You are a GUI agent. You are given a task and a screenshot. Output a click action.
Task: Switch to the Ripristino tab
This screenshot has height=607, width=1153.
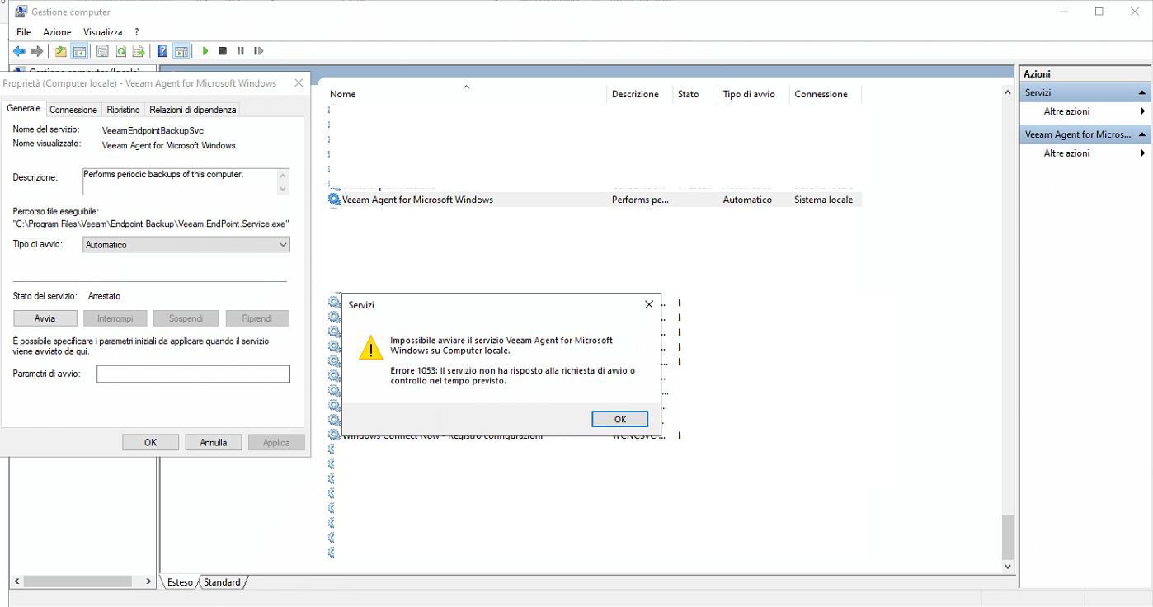(x=123, y=110)
